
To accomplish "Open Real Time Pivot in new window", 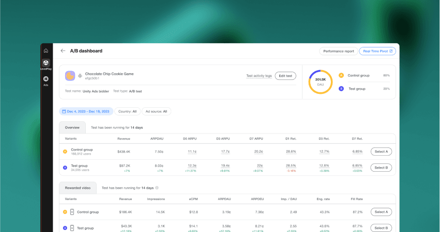I will [377, 51].
